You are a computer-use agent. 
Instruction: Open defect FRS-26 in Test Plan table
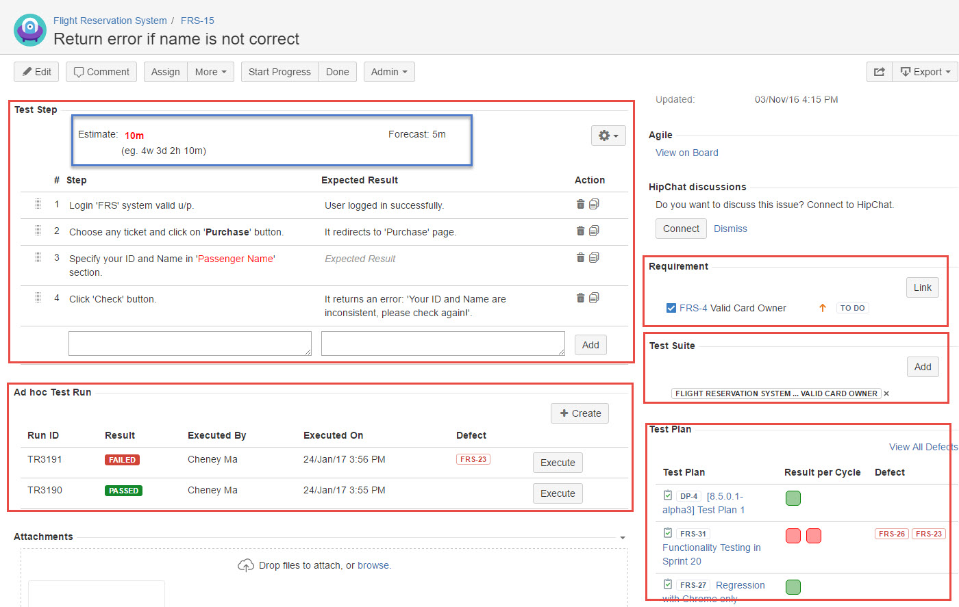(892, 534)
